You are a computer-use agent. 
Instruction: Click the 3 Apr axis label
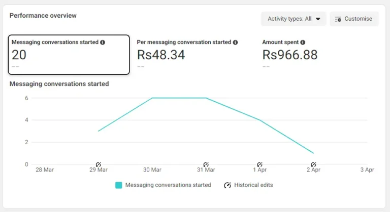coord(367,170)
